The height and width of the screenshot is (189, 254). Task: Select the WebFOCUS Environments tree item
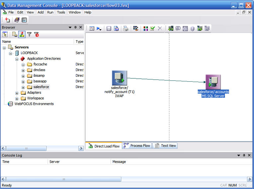click(34, 104)
